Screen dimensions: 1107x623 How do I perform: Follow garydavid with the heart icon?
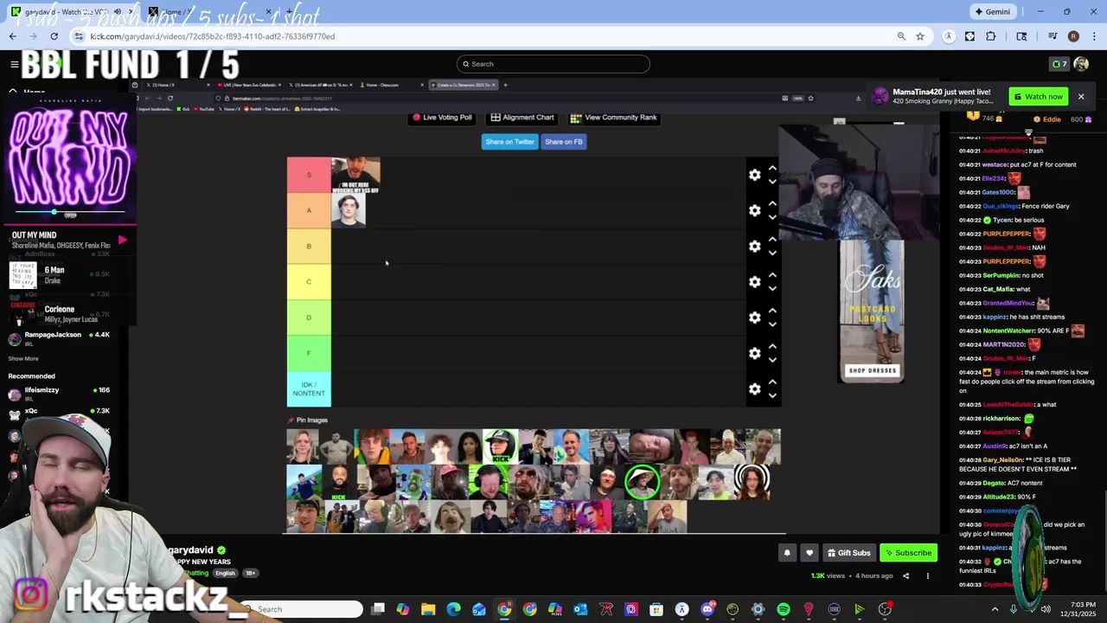809,553
